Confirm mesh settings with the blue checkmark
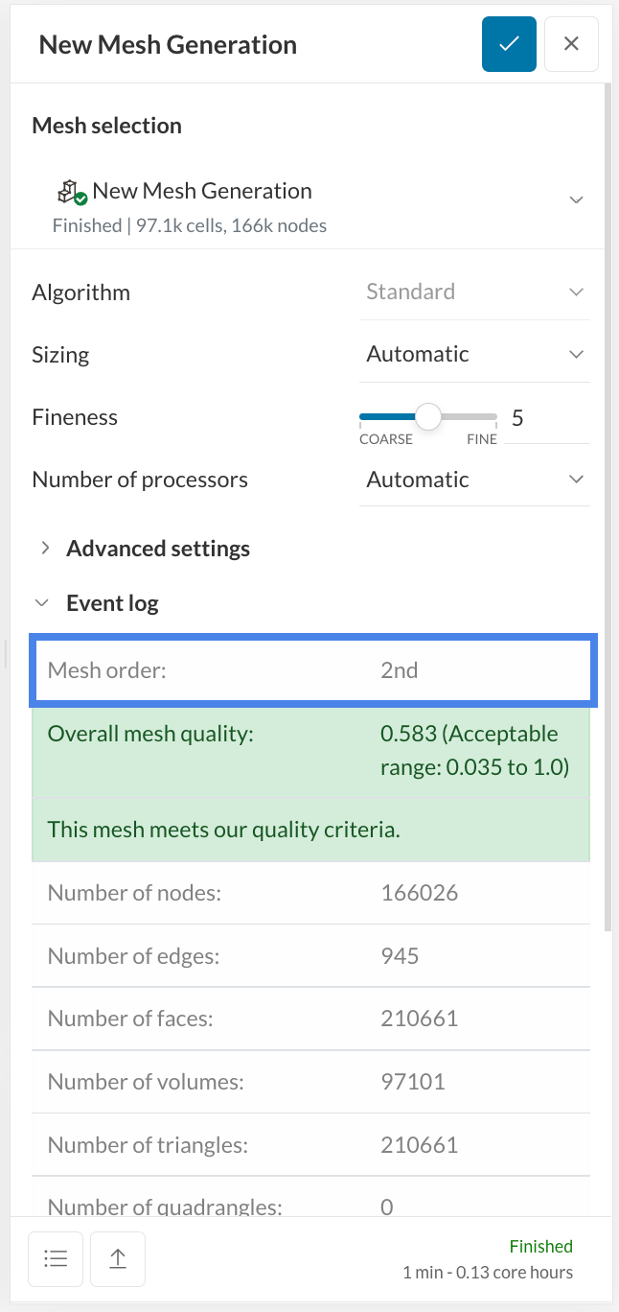This screenshot has width=619, height=1312. (x=509, y=44)
